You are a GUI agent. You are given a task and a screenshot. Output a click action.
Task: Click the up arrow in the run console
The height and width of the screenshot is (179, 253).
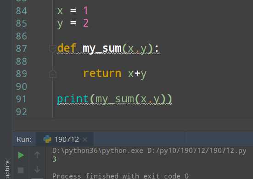37,155
